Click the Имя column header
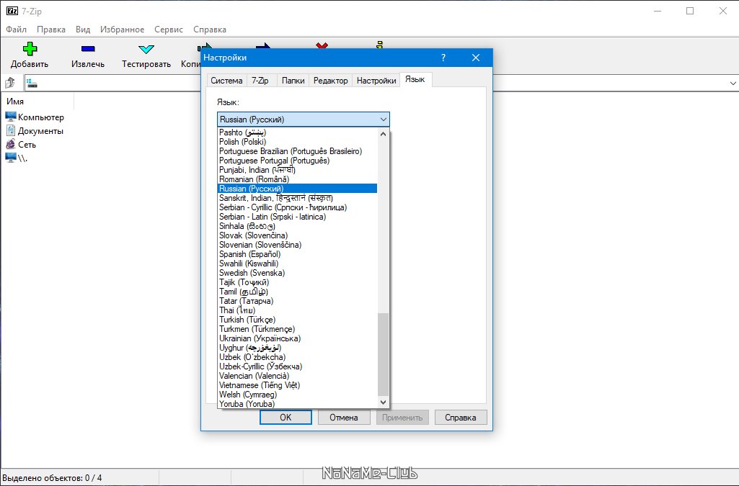Viewport: 739px width, 486px height. [37, 101]
